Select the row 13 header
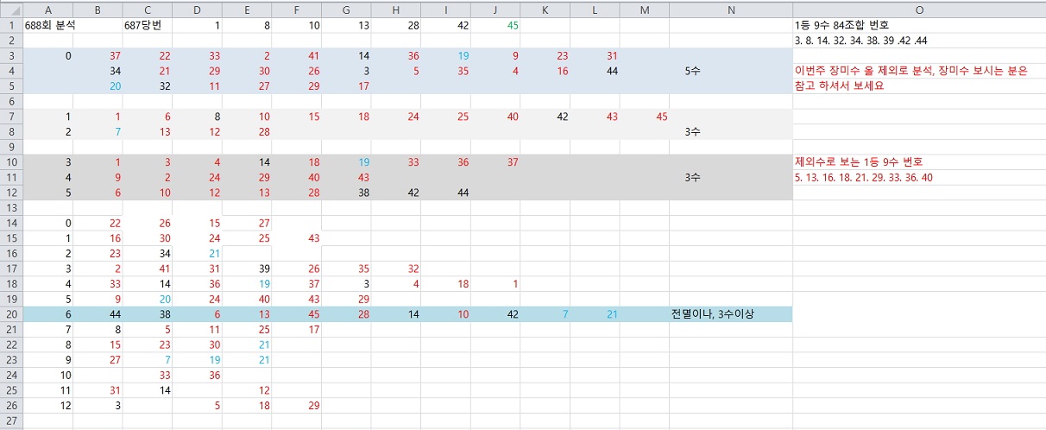Image resolution: width=1046 pixels, height=430 pixels. [10, 207]
